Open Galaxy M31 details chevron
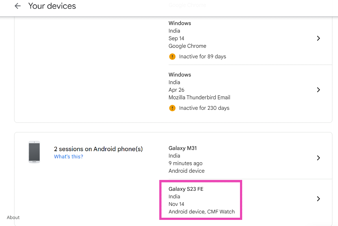Viewport: 338px width, 226px height. point(318,158)
